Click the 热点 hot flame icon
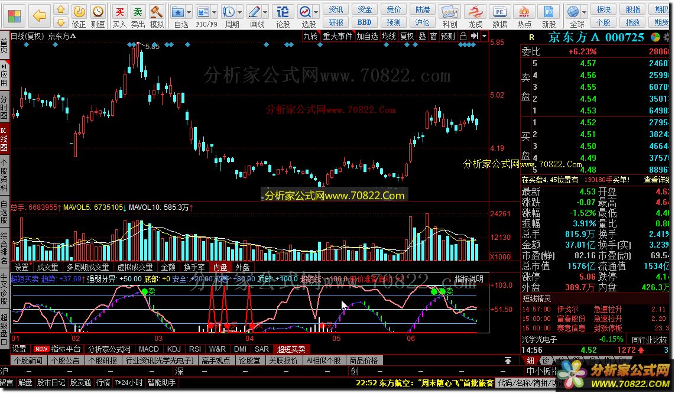Viewport: 675px width, 393px height. 524,12
